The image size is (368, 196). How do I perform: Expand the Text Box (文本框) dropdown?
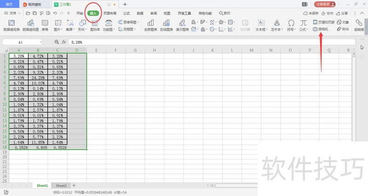click(x=267, y=29)
